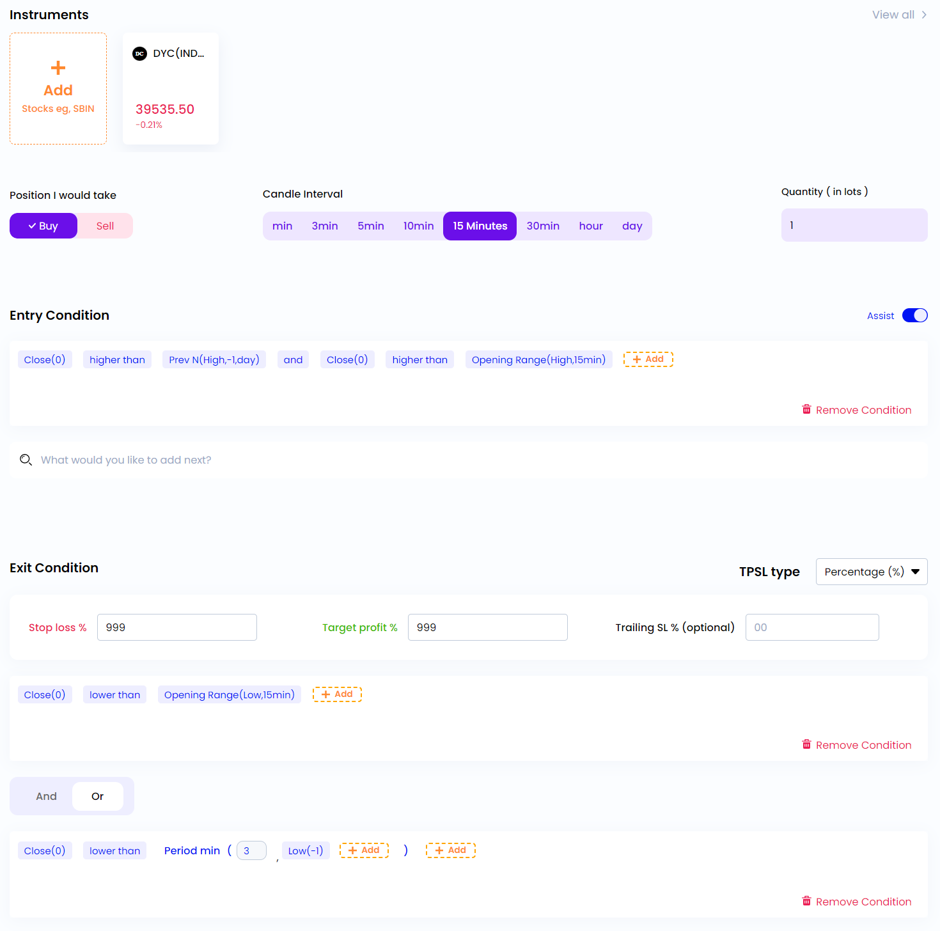Click the trash icon to remove the entry condition
The width and height of the screenshot is (940, 931).
click(x=807, y=409)
